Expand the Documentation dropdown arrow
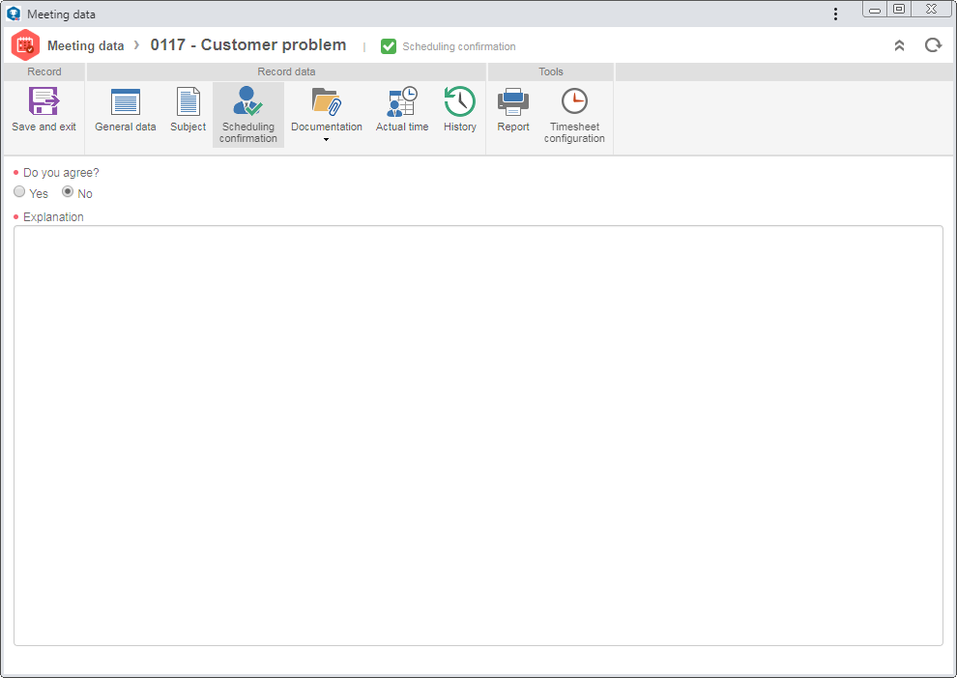The height and width of the screenshot is (678, 957). pos(326,140)
